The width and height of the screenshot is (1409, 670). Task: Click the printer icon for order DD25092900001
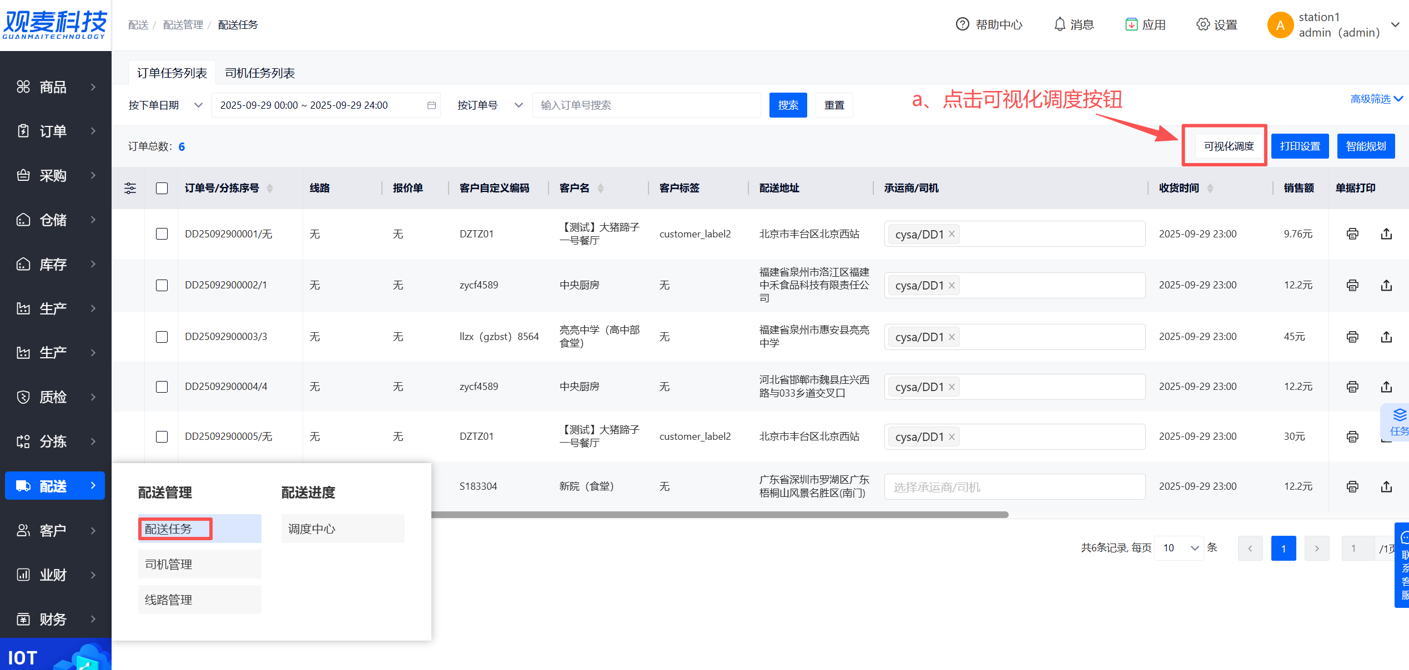pos(1352,234)
